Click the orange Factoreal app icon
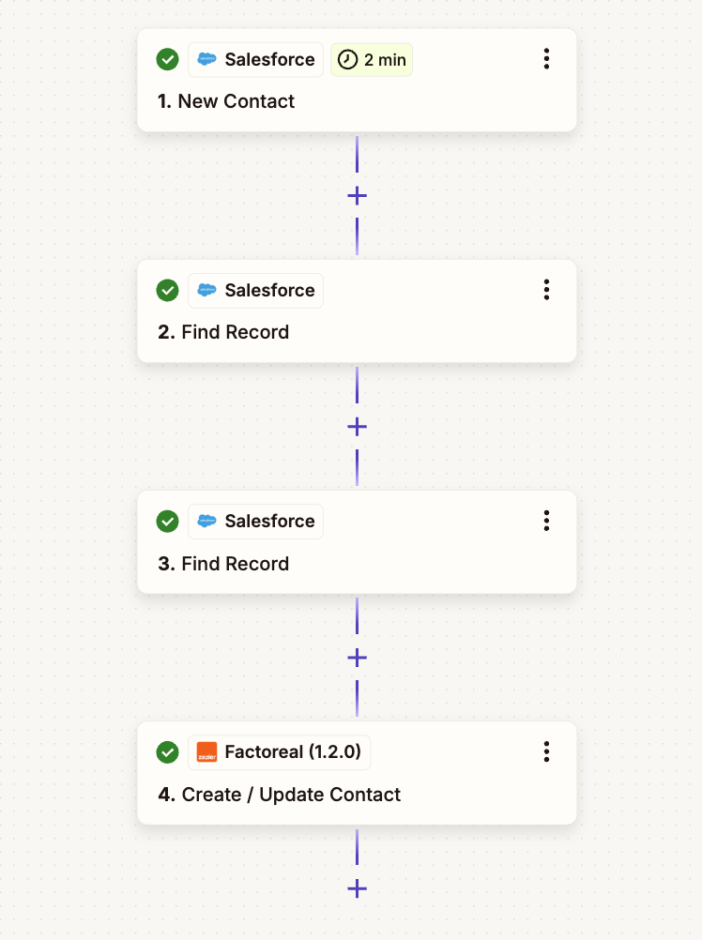702x940 pixels. pos(207,751)
